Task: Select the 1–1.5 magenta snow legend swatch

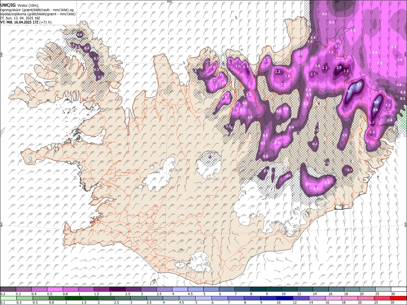Action: [x=86, y=289]
